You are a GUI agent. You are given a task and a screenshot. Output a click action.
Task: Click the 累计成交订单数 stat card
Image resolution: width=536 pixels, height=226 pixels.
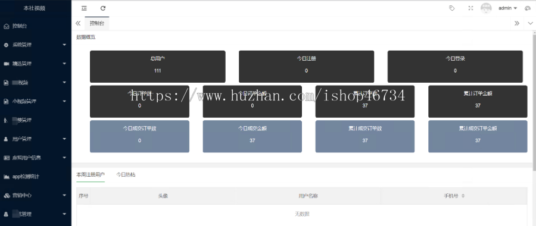(x=364, y=136)
